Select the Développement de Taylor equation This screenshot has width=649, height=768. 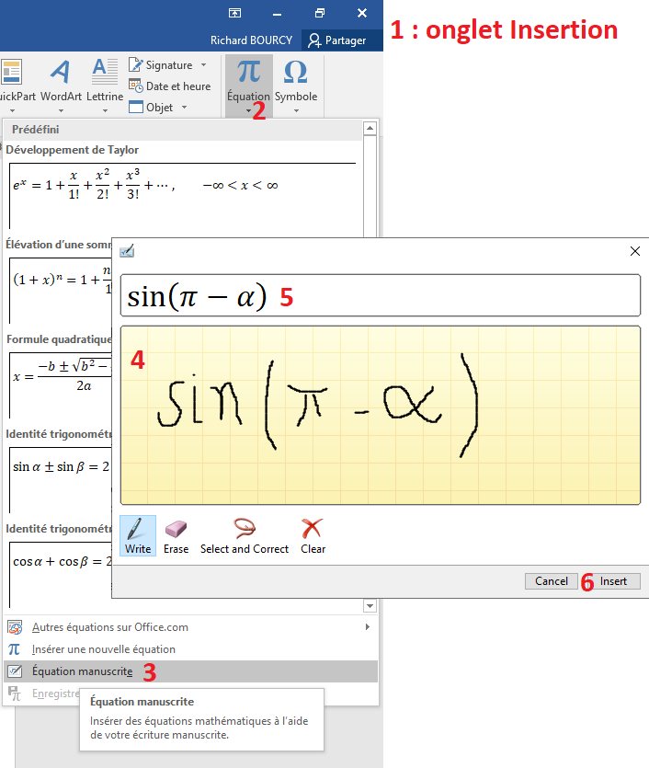[183, 195]
